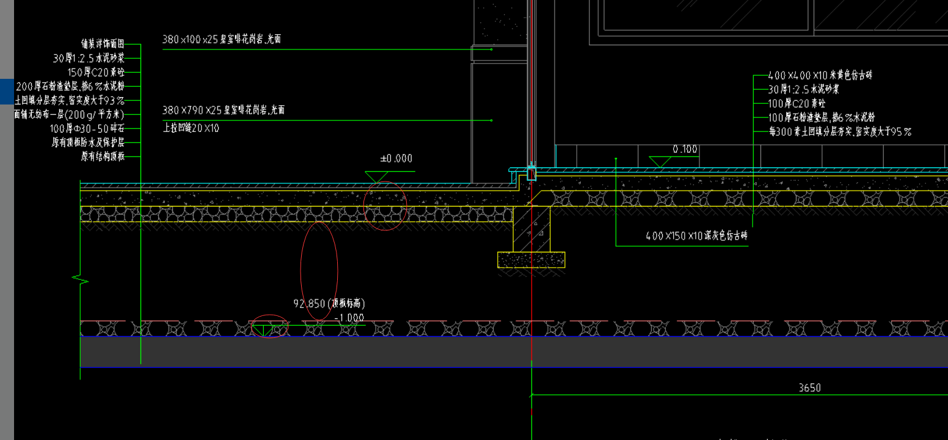Select the '上拉凹缝20X10' text
948x440 pixels.
191,128
